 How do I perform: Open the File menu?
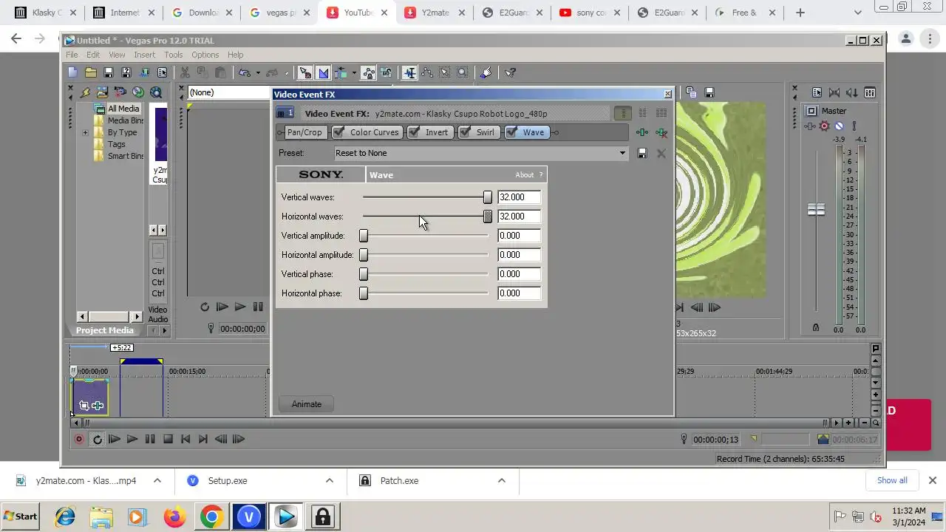pos(72,55)
